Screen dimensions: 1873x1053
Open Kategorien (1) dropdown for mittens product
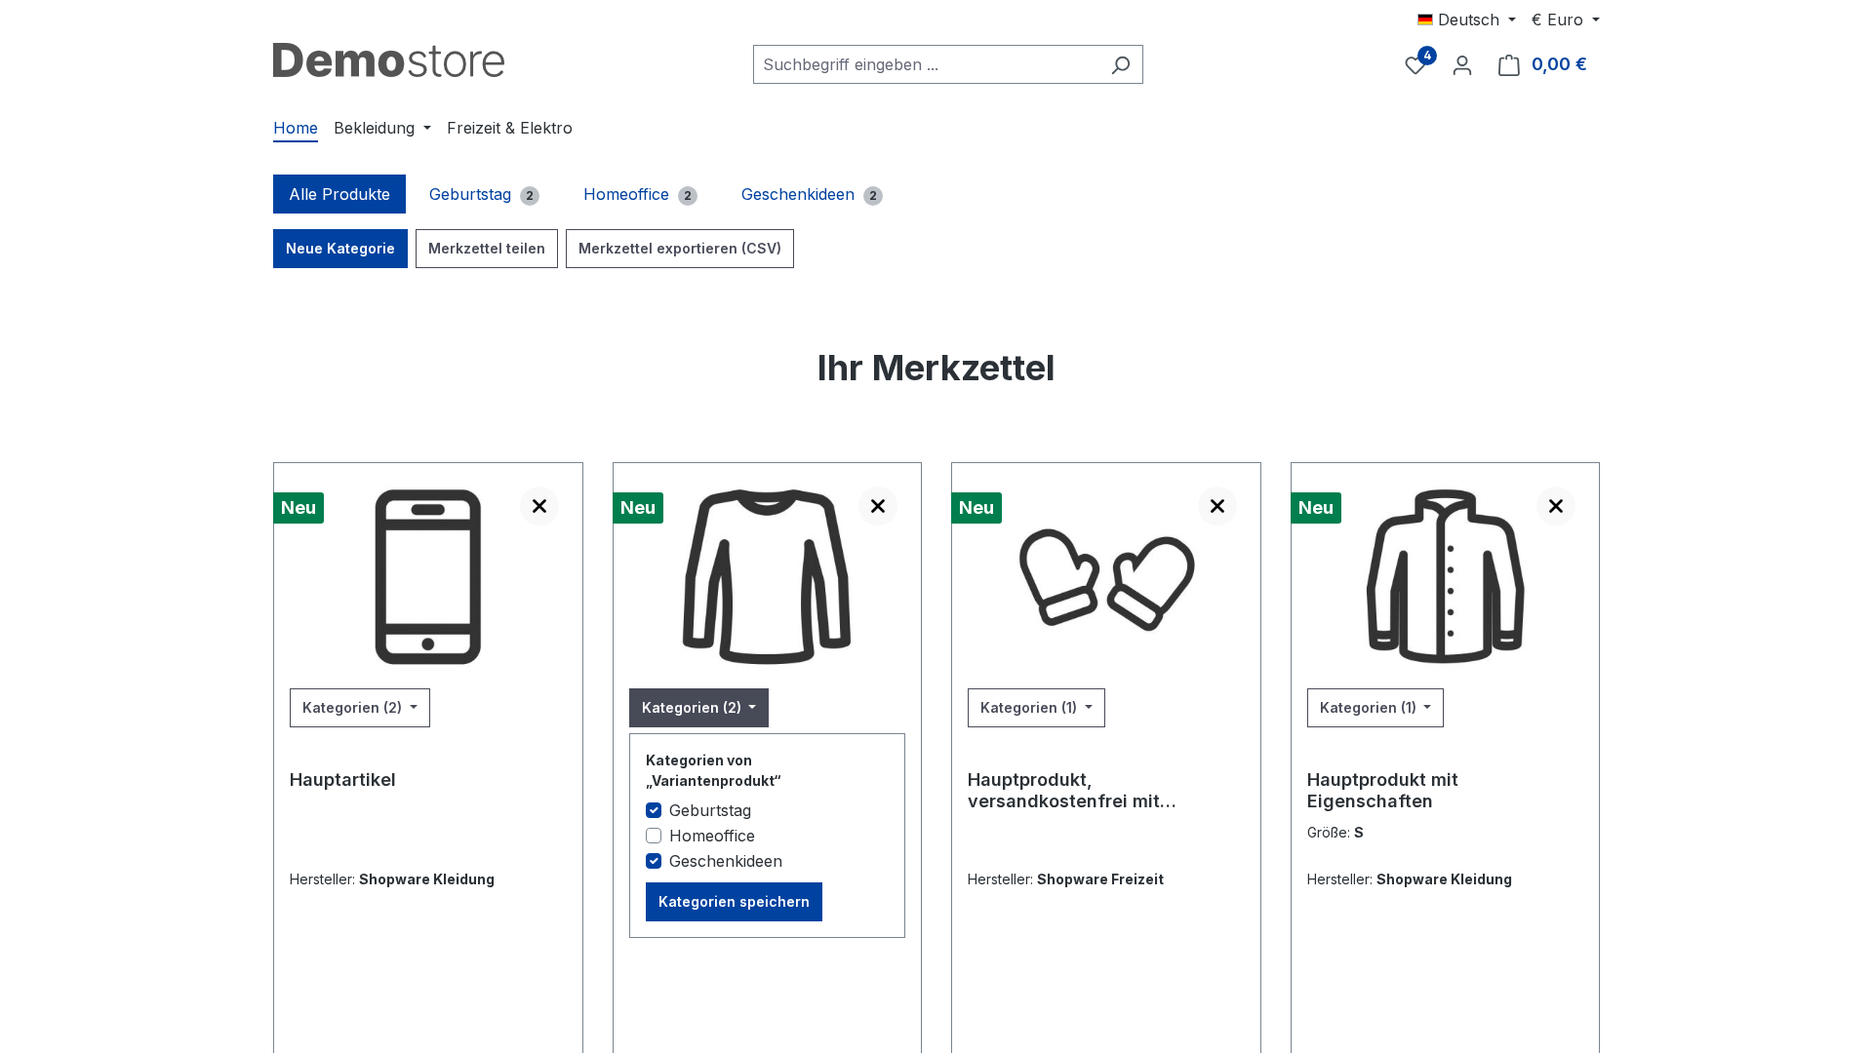(1036, 708)
